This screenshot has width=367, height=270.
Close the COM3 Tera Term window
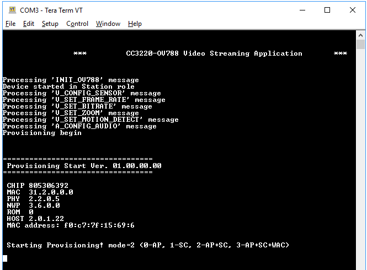coord(353,10)
